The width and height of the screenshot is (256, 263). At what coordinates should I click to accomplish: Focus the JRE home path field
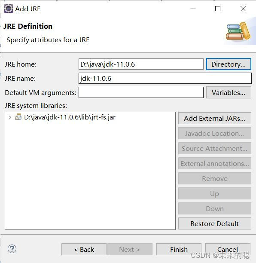(141, 64)
